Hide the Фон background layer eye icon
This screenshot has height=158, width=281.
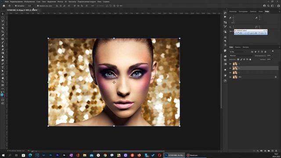(230, 77)
